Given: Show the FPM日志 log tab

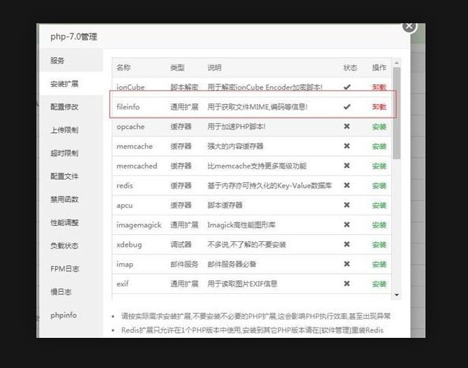Looking at the screenshot, I should (x=65, y=269).
